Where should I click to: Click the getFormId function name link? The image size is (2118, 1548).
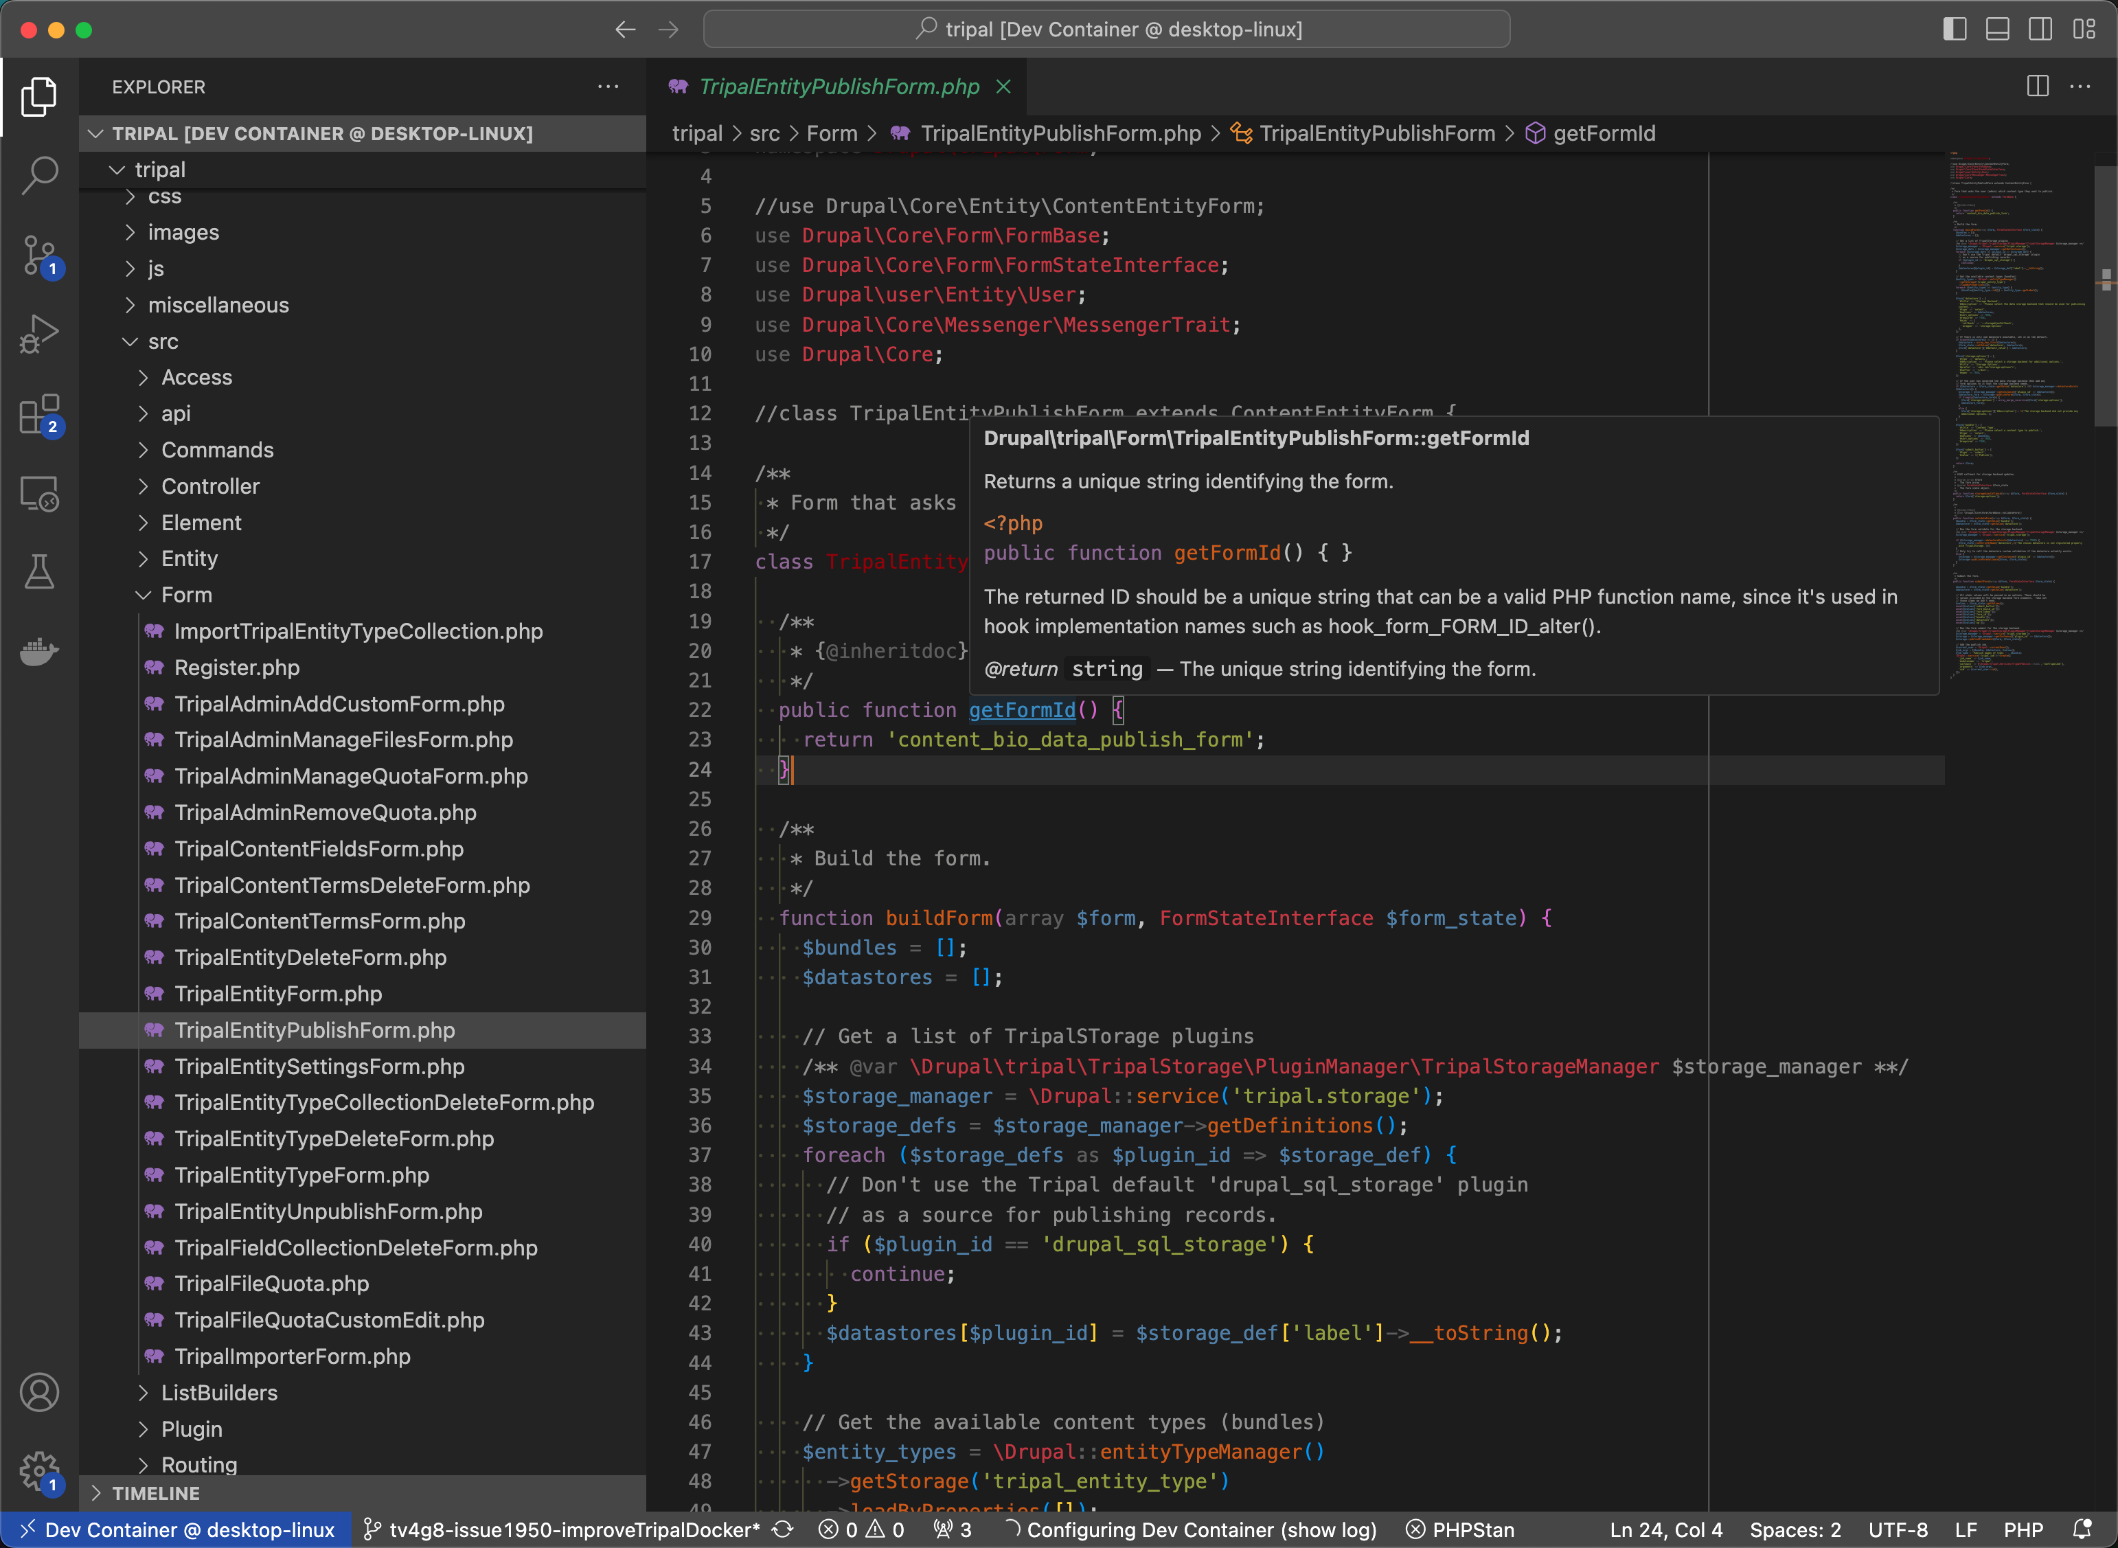point(1022,710)
